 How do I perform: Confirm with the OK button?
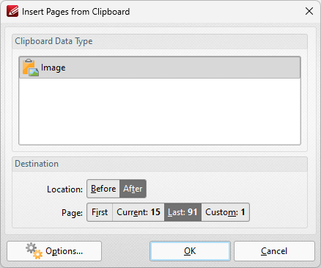click(x=190, y=251)
